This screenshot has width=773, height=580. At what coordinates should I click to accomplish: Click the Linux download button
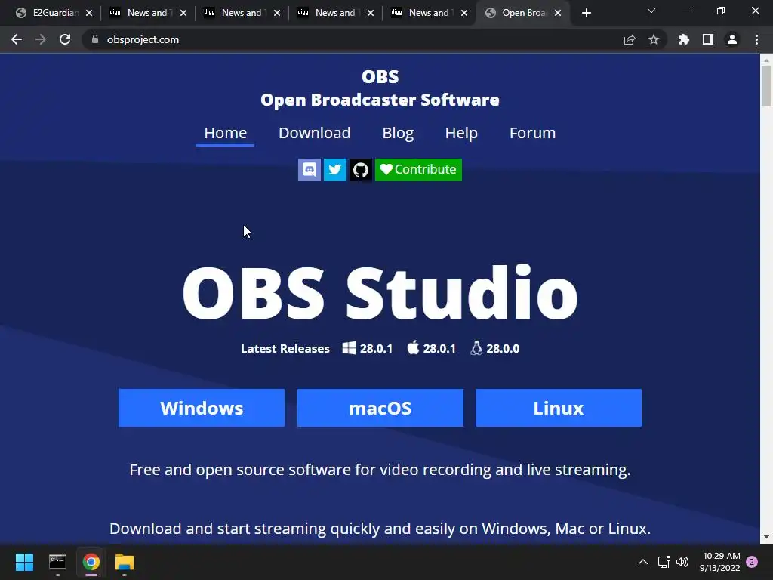point(559,408)
